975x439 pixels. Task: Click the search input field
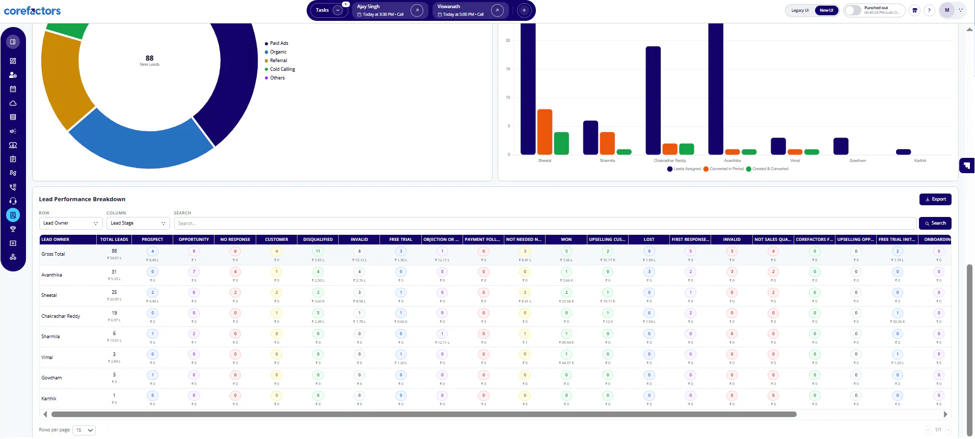click(x=545, y=223)
